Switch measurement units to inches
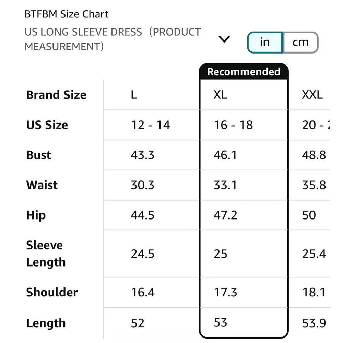 point(265,43)
